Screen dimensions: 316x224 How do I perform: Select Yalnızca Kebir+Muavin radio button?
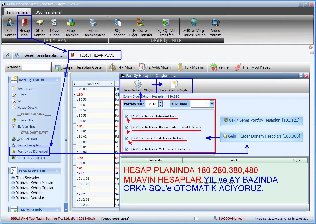13,183
